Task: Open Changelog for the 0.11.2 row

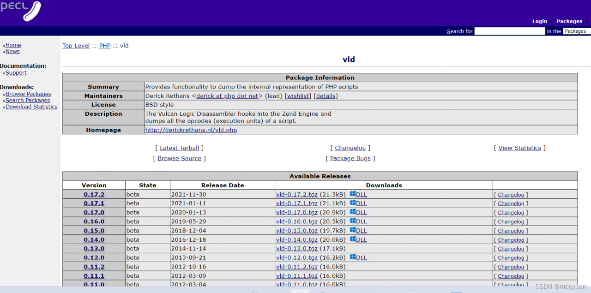Action: pos(511,267)
